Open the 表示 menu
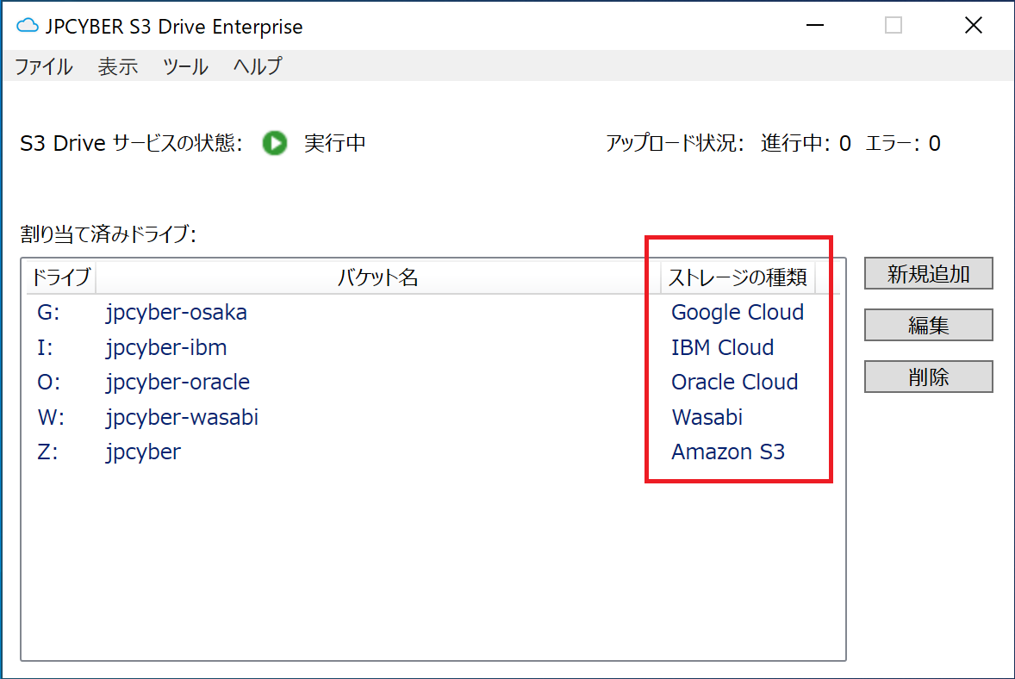This screenshot has height=679, width=1015. (118, 66)
